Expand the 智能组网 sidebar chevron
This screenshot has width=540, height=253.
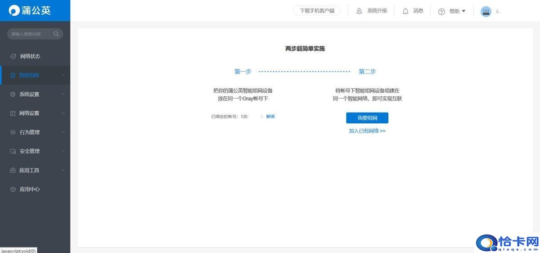click(x=63, y=75)
